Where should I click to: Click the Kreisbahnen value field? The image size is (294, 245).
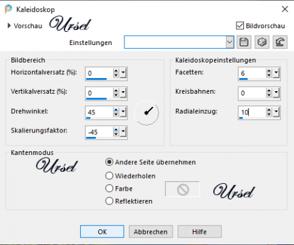pos(252,92)
